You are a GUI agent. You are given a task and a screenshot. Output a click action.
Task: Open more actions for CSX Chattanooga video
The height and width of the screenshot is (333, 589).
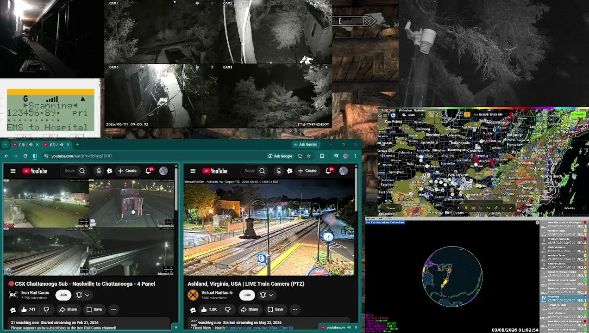[113, 309]
